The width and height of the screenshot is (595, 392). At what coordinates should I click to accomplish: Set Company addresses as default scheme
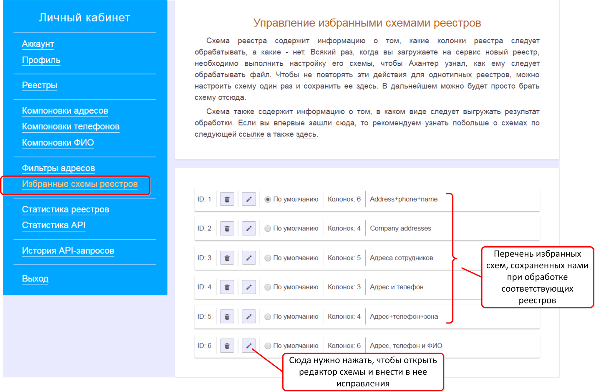click(268, 228)
